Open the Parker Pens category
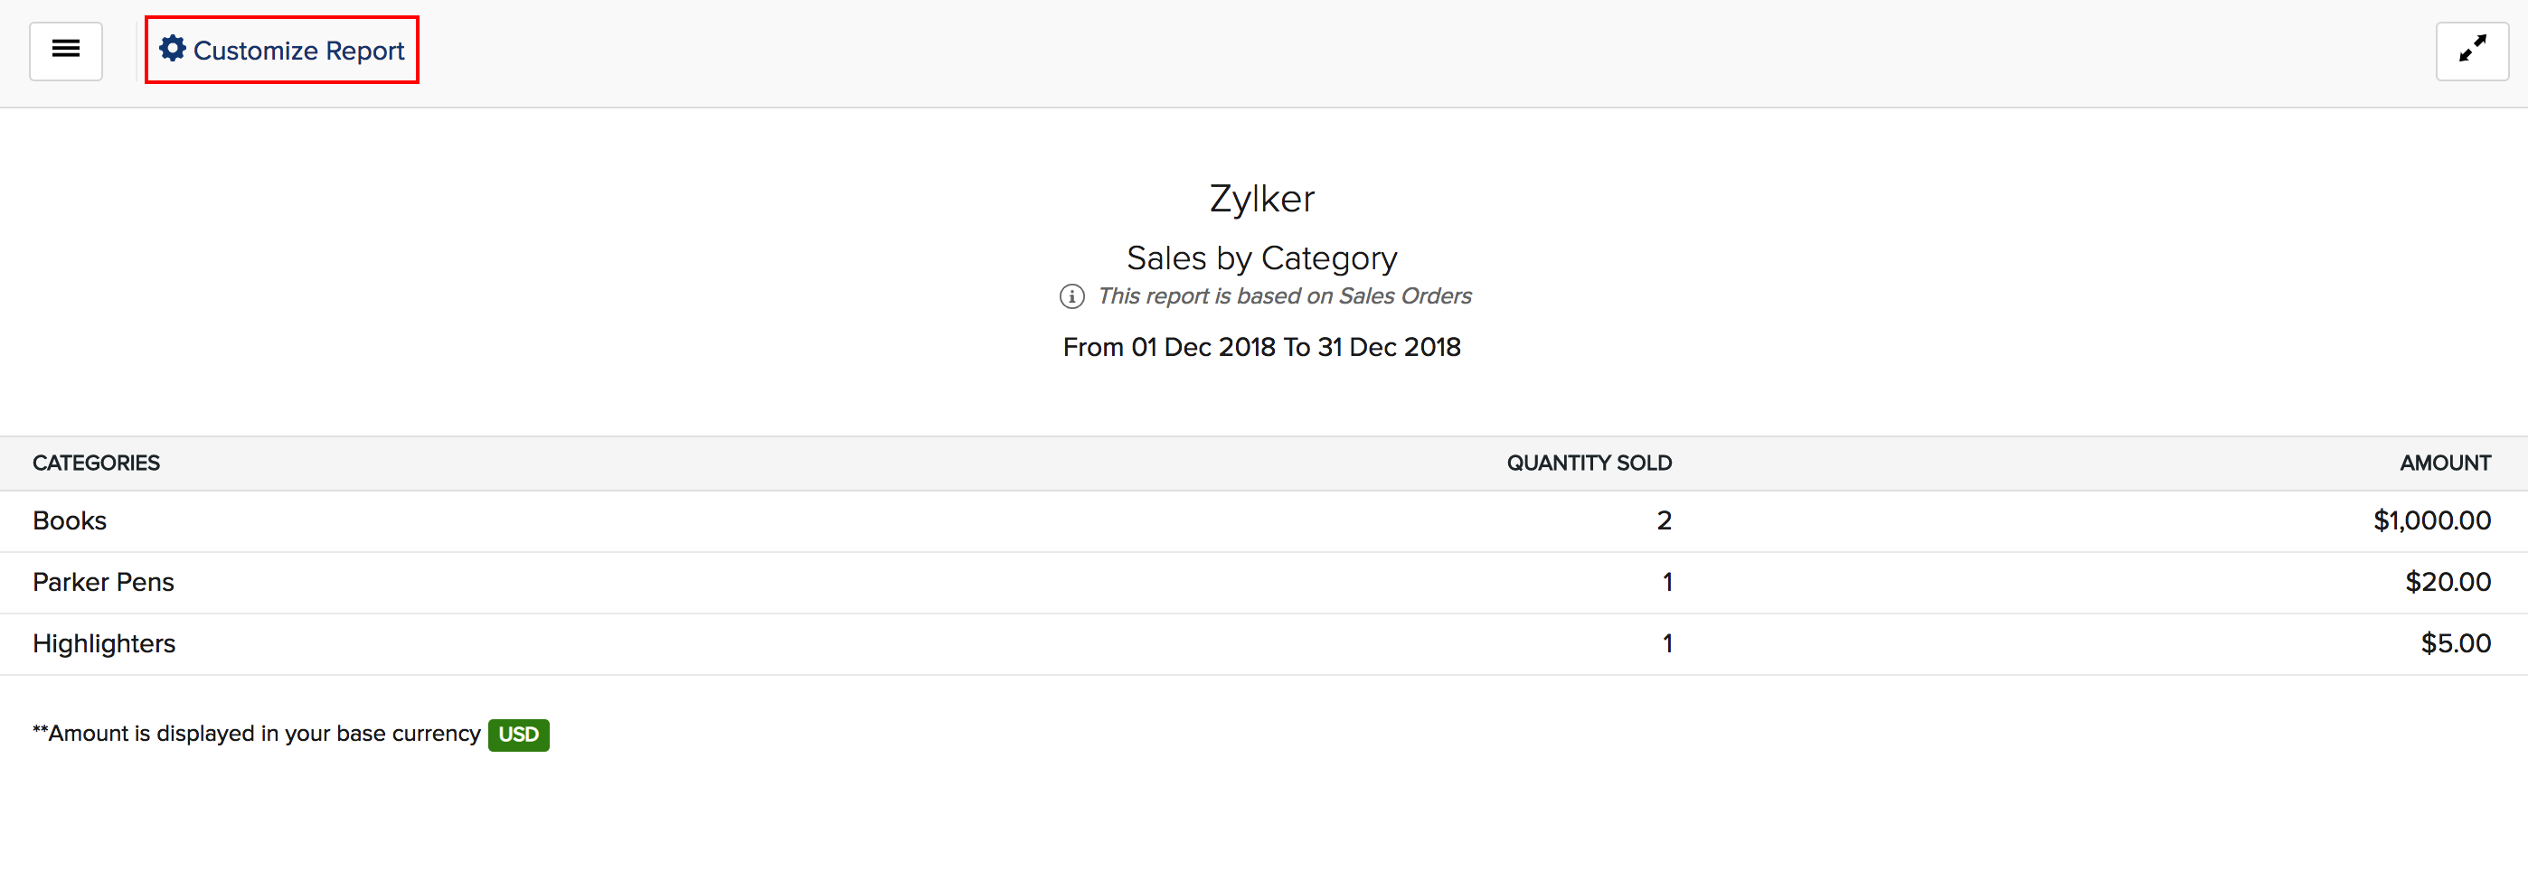Image resolution: width=2528 pixels, height=871 pixels. [103, 583]
